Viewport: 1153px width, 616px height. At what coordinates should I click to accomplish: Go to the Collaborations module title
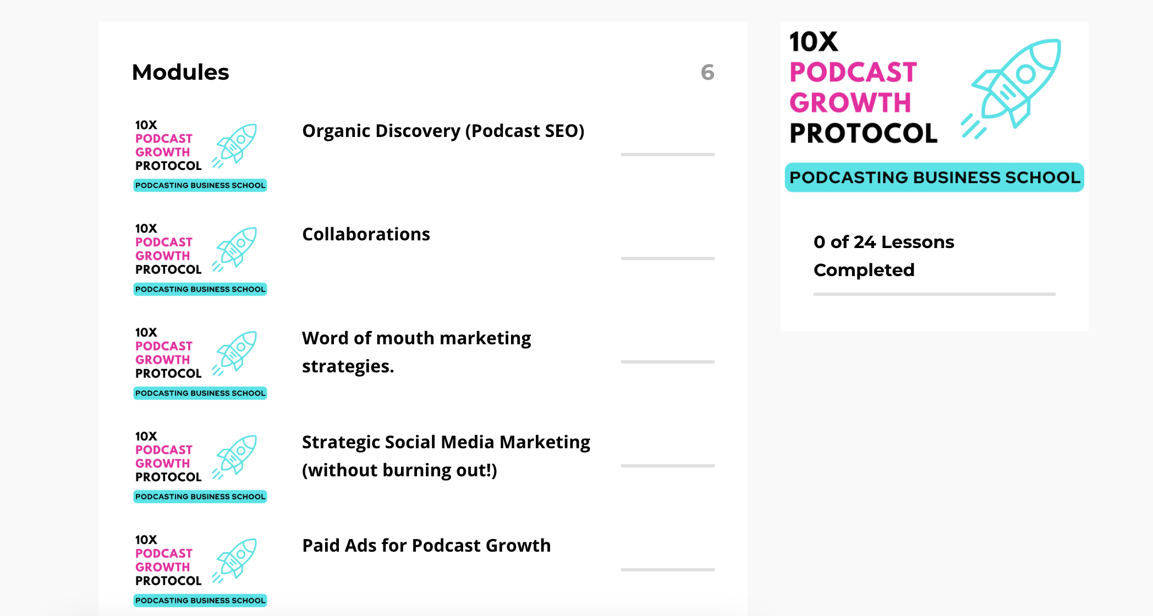point(366,234)
